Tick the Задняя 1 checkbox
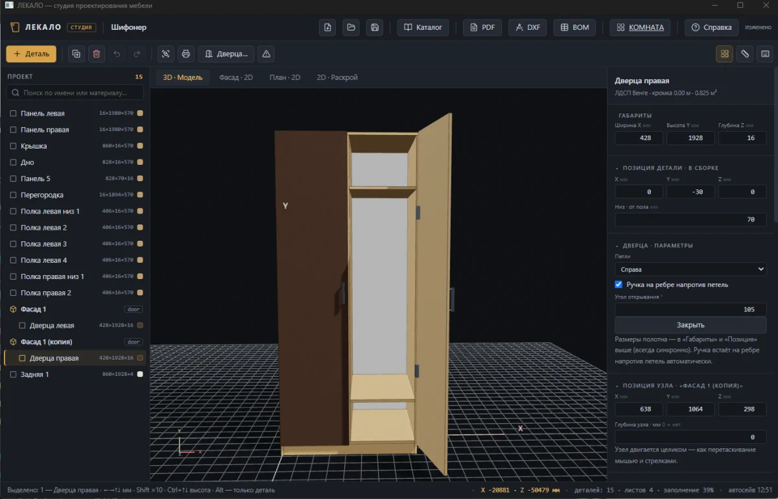This screenshot has height=499, width=778. (x=13, y=374)
